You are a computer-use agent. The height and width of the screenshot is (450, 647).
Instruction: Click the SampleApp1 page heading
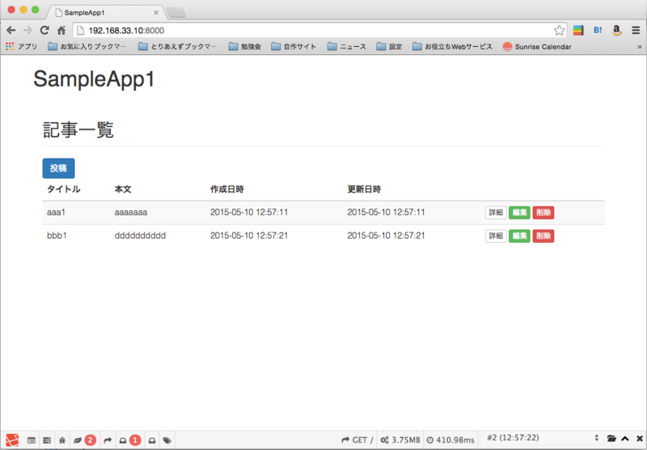(94, 79)
